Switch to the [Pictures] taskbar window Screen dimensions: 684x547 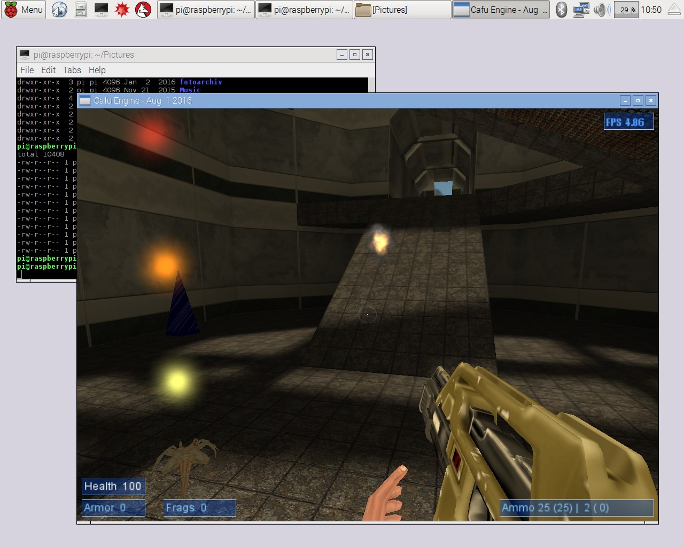[x=402, y=10]
